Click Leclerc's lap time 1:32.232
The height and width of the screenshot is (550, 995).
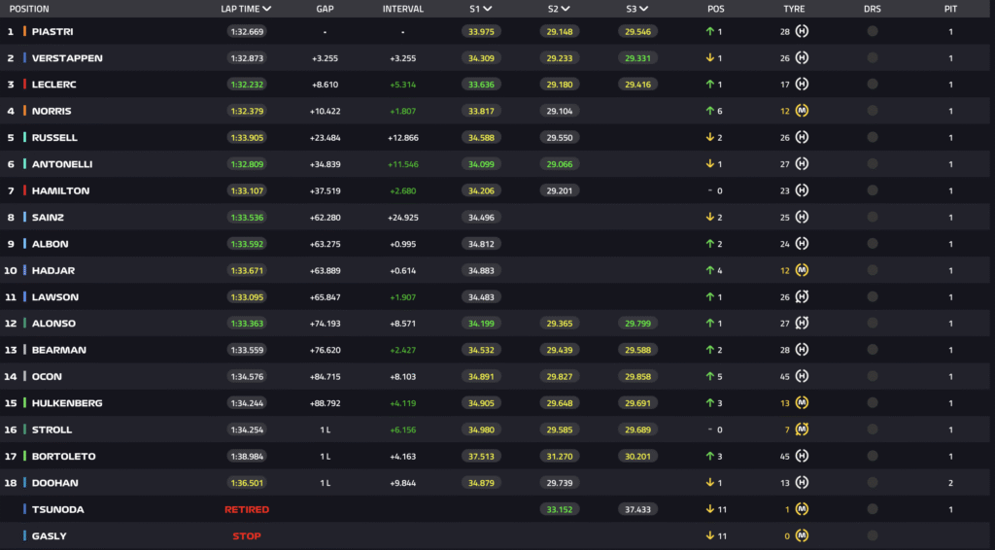point(247,85)
